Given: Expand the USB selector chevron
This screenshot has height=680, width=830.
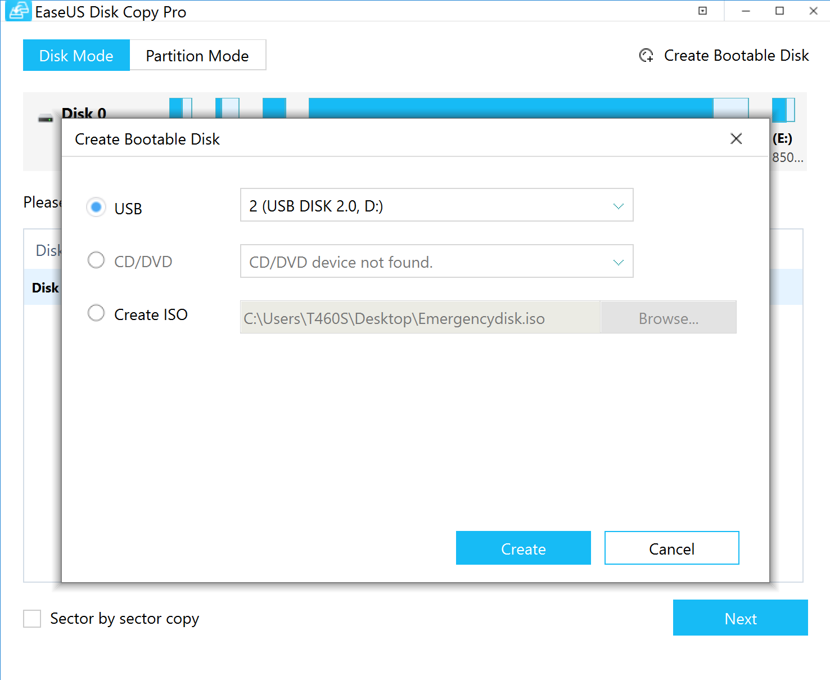Looking at the screenshot, I should tap(618, 205).
